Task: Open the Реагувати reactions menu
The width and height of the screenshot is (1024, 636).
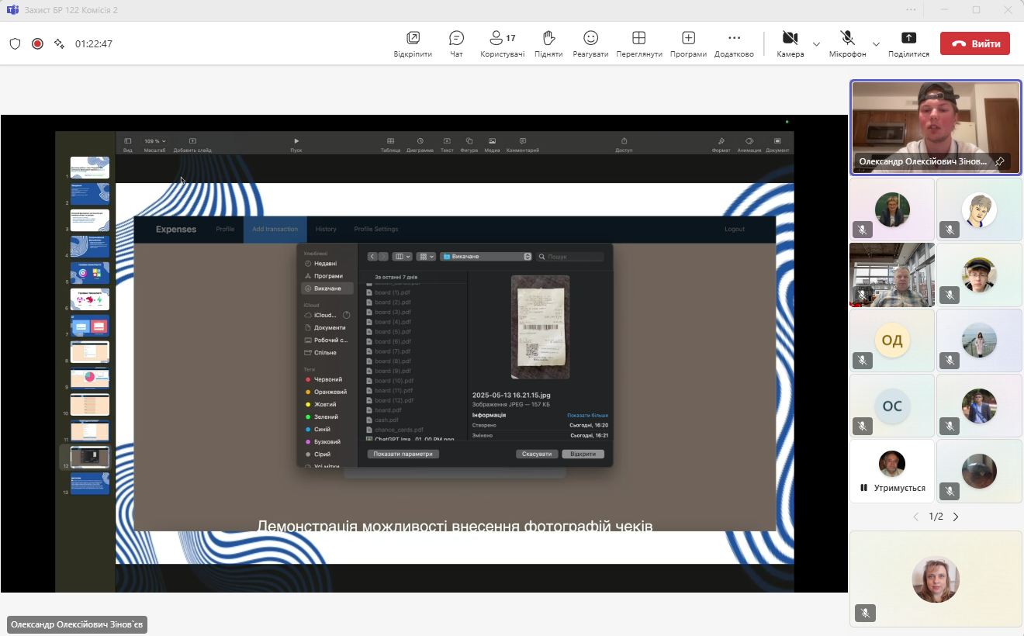Action: 590,43
